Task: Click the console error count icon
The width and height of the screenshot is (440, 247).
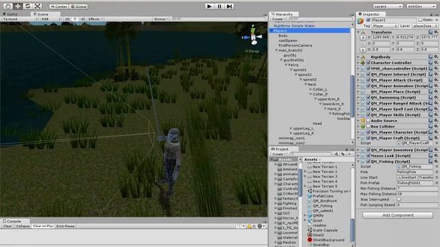Action: point(261,226)
